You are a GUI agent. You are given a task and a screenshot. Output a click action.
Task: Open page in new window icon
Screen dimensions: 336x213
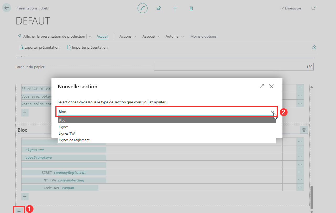(x=313, y=8)
